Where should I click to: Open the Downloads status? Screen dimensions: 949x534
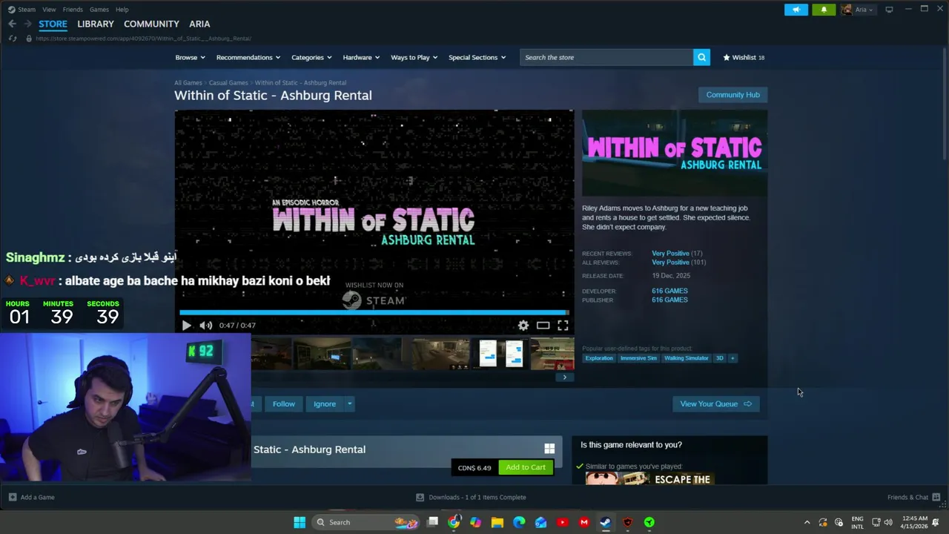click(471, 497)
